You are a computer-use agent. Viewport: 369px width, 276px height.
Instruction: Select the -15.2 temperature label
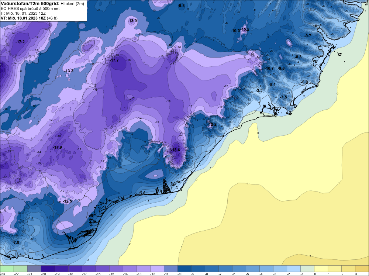coord(245,30)
